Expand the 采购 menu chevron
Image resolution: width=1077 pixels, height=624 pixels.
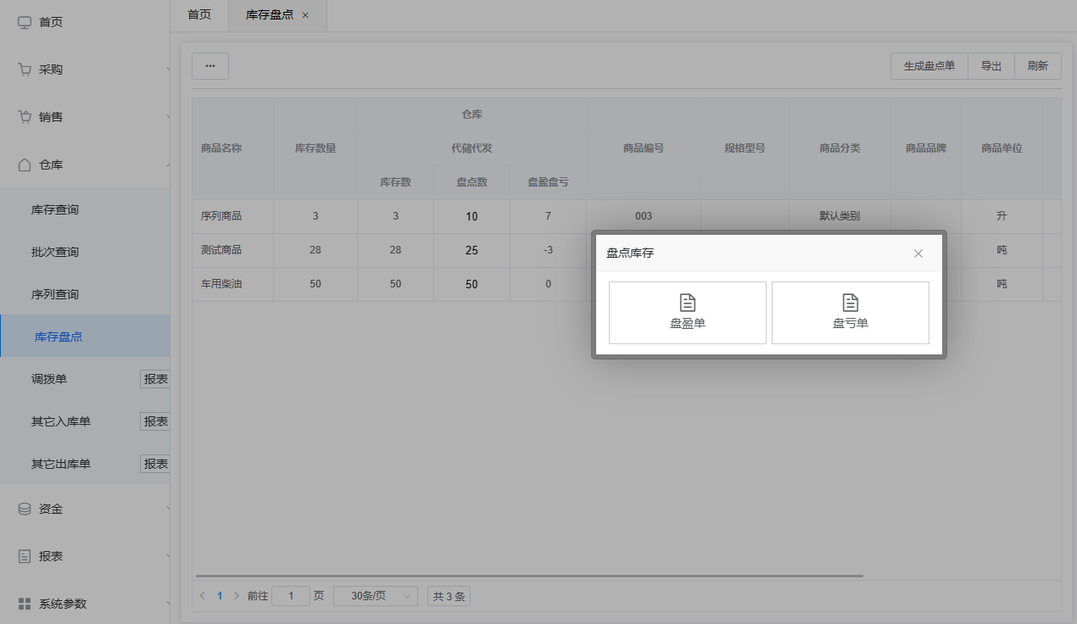167,70
